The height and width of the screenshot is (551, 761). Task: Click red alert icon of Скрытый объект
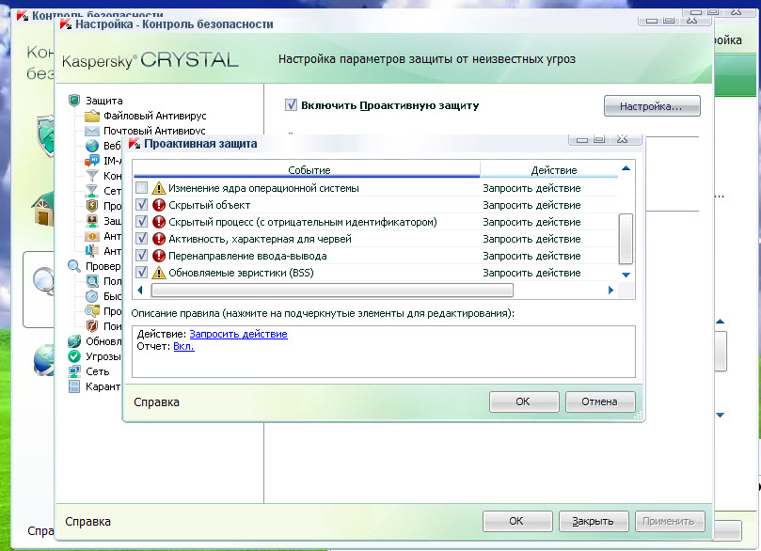click(x=159, y=205)
